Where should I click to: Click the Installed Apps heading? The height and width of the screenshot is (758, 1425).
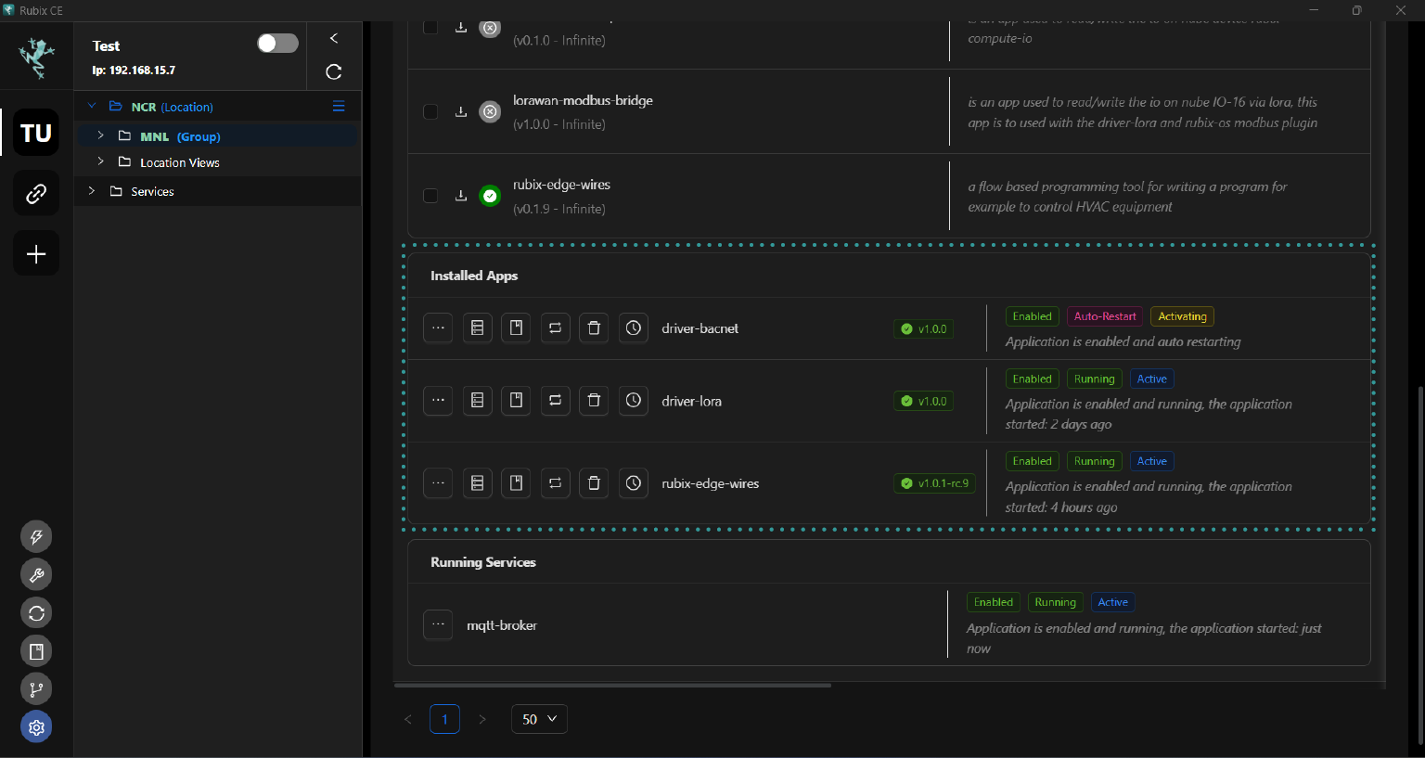point(474,276)
